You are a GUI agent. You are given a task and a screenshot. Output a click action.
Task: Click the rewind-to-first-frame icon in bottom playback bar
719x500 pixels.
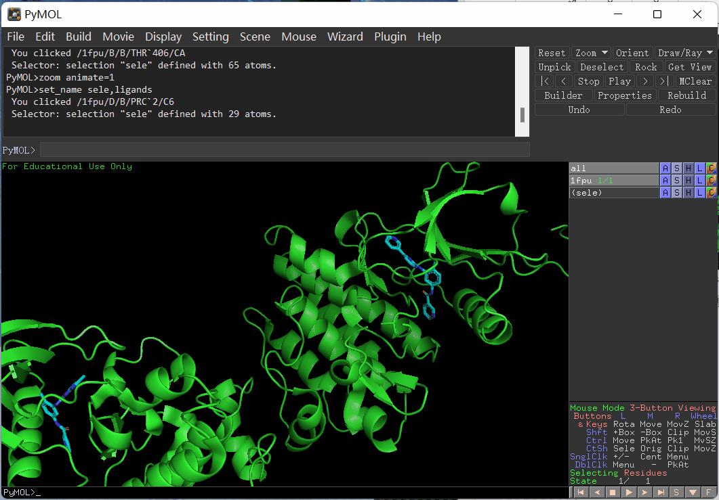pyautogui.click(x=580, y=493)
